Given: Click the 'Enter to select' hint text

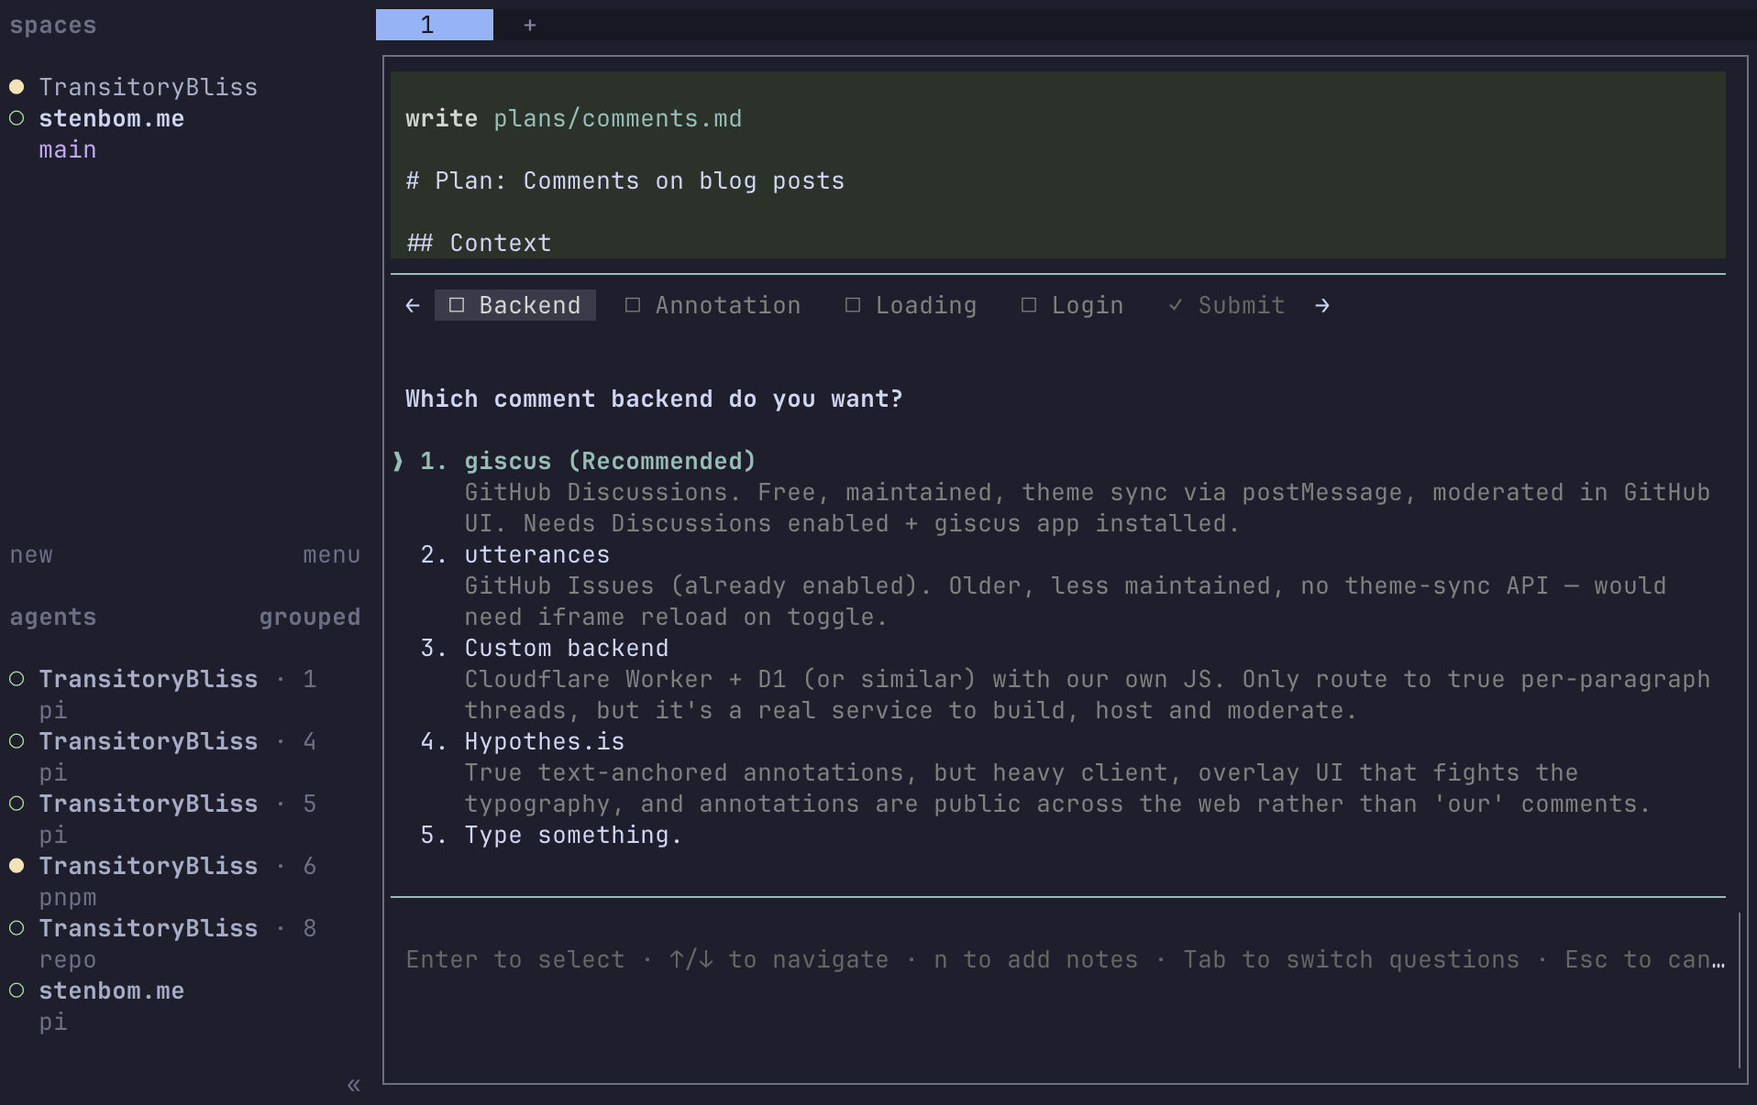Looking at the screenshot, I should [515, 960].
